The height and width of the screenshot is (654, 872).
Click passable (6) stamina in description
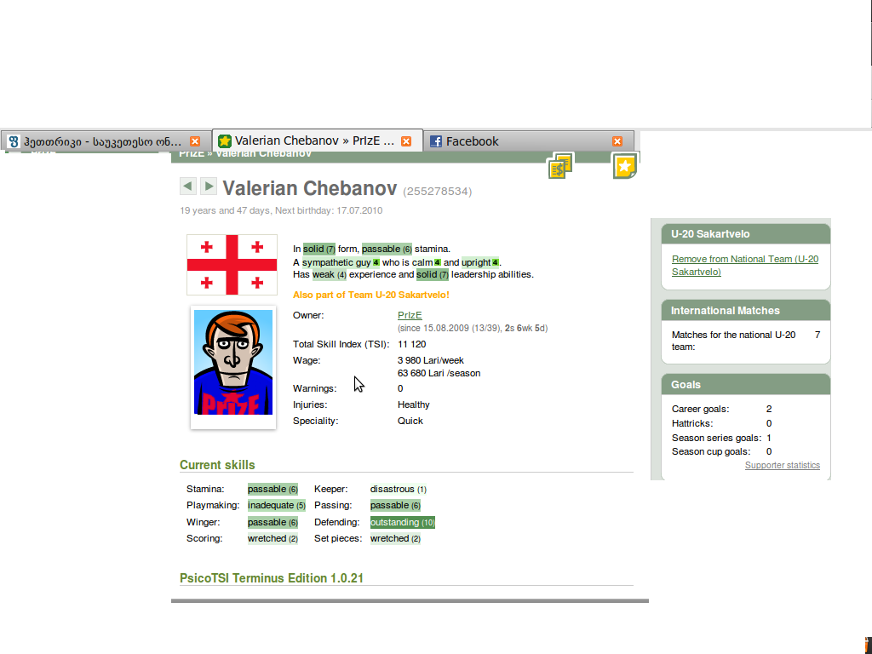pos(387,250)
